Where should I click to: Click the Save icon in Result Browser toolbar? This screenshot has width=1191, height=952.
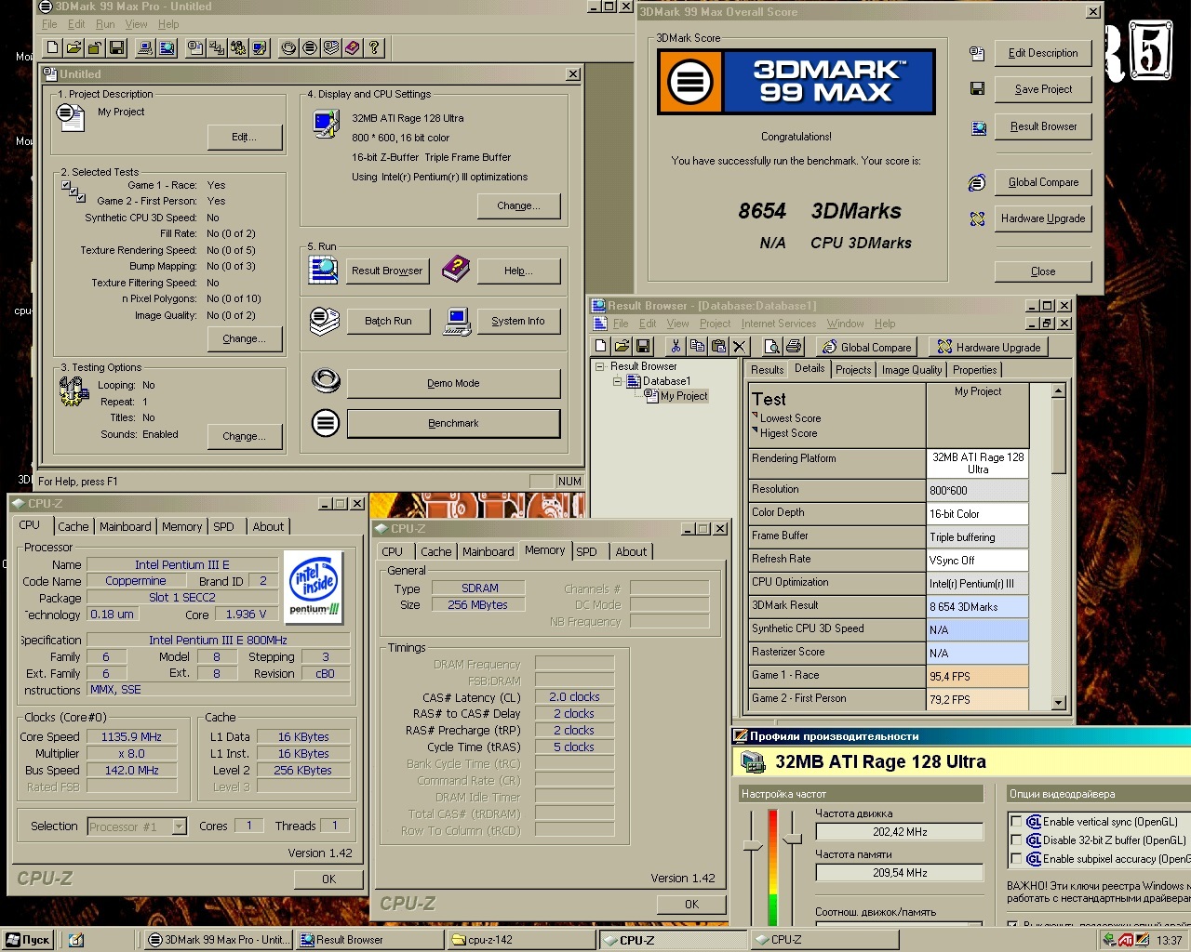point(643,347)
